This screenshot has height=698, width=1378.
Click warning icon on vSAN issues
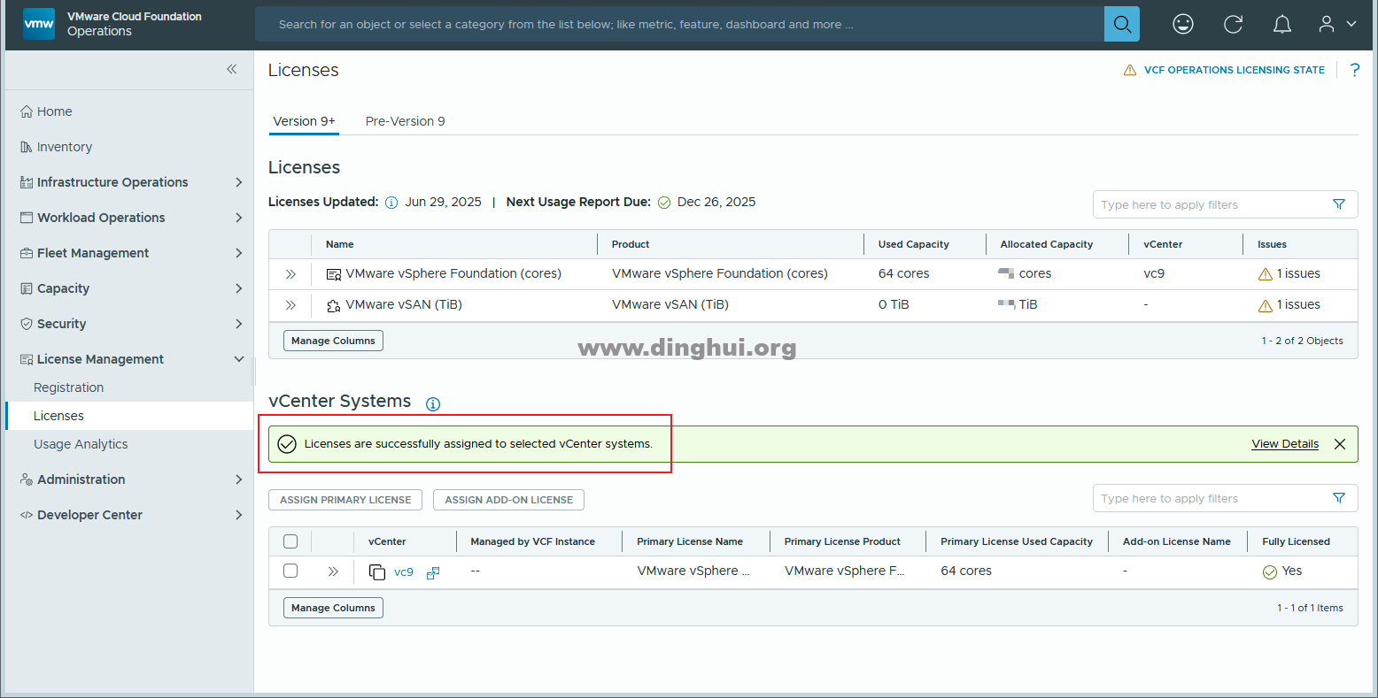click(x=1266, y=305)
